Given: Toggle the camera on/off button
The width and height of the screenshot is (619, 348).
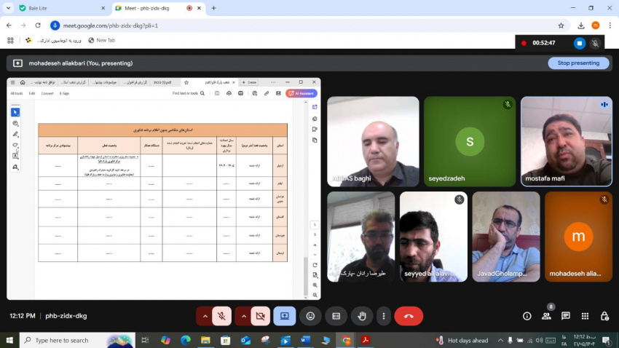Looking at the screenshot, I should (x=259, y=316).
